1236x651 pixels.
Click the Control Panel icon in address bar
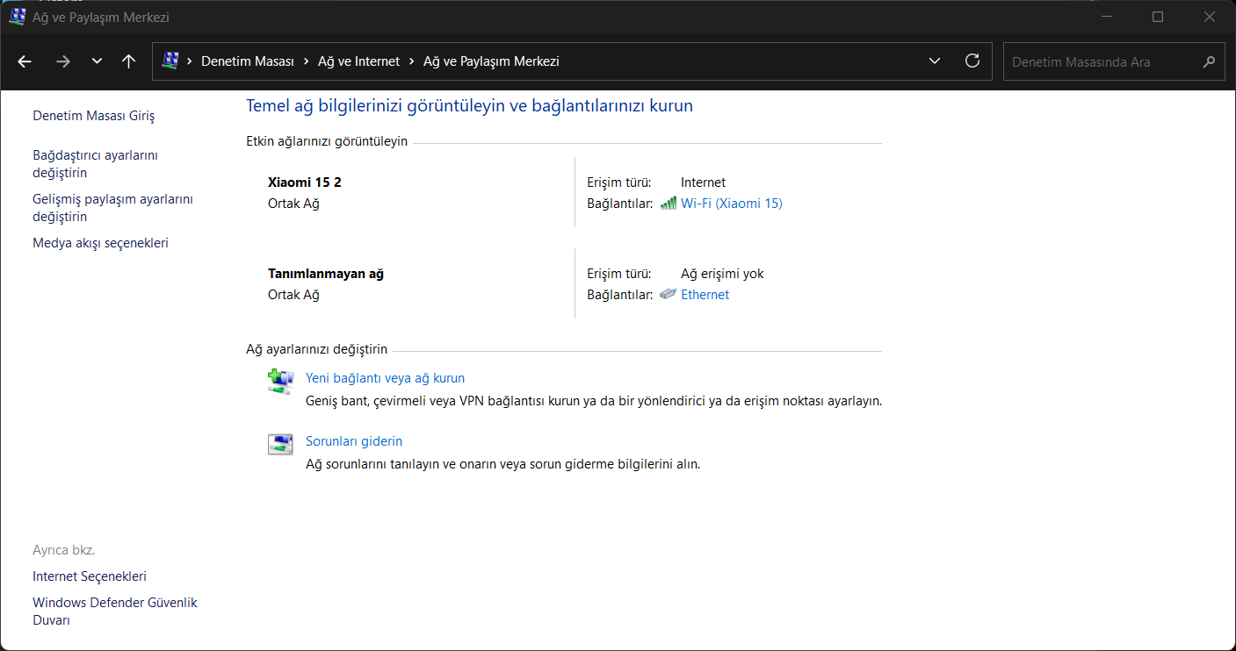pyautogui.click(x=170, y=61)
